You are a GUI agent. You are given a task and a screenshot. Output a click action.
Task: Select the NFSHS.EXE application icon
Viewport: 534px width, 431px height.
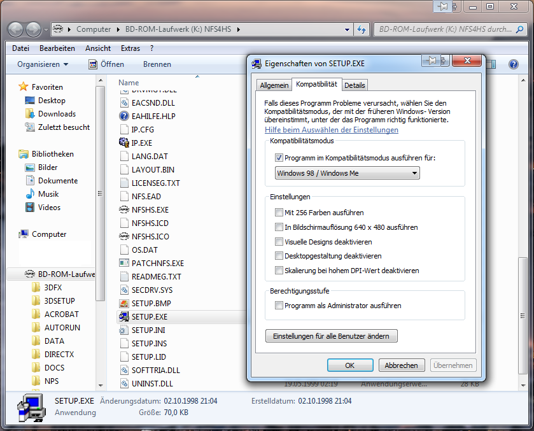coord(124,209)
